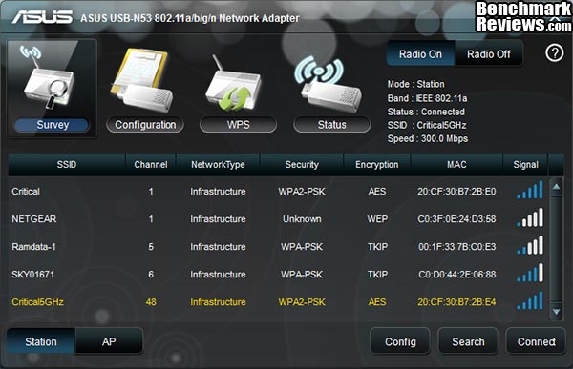Sort by the Encryption column header
This screenshot has height=369, width=573.
(377, 165)
